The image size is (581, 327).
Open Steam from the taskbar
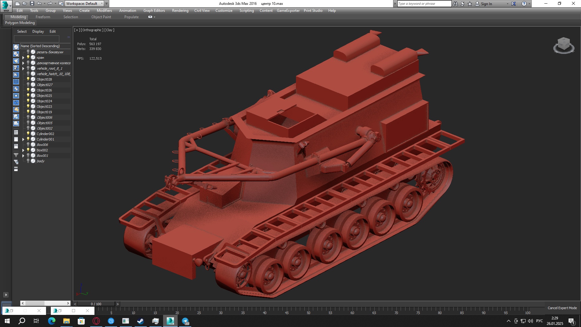[141, 321]
